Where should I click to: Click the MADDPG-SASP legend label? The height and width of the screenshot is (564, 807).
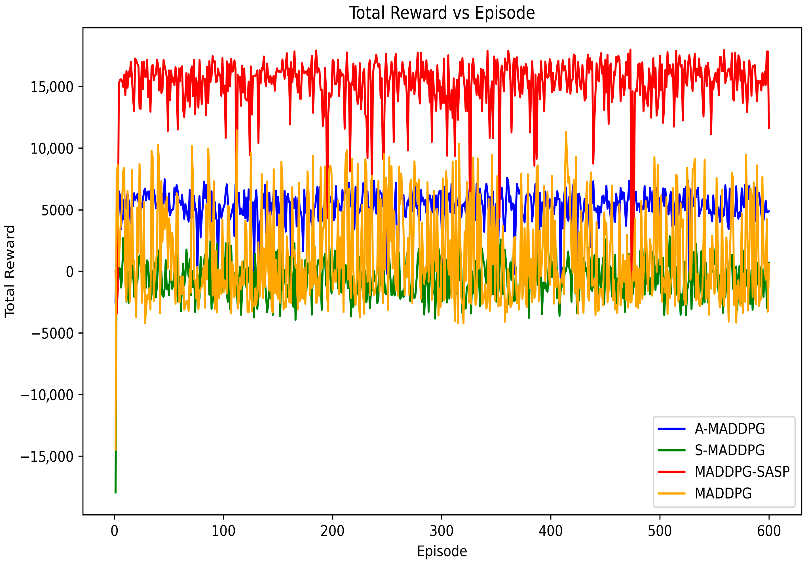(742, 472)
